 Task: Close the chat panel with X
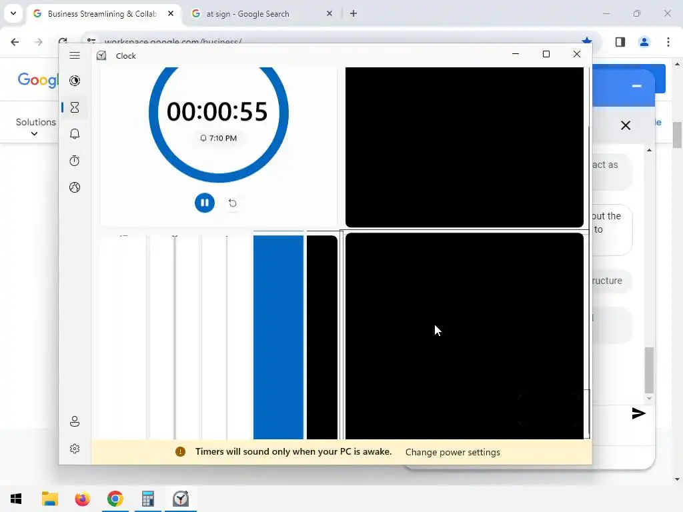(x=626, y=125)
